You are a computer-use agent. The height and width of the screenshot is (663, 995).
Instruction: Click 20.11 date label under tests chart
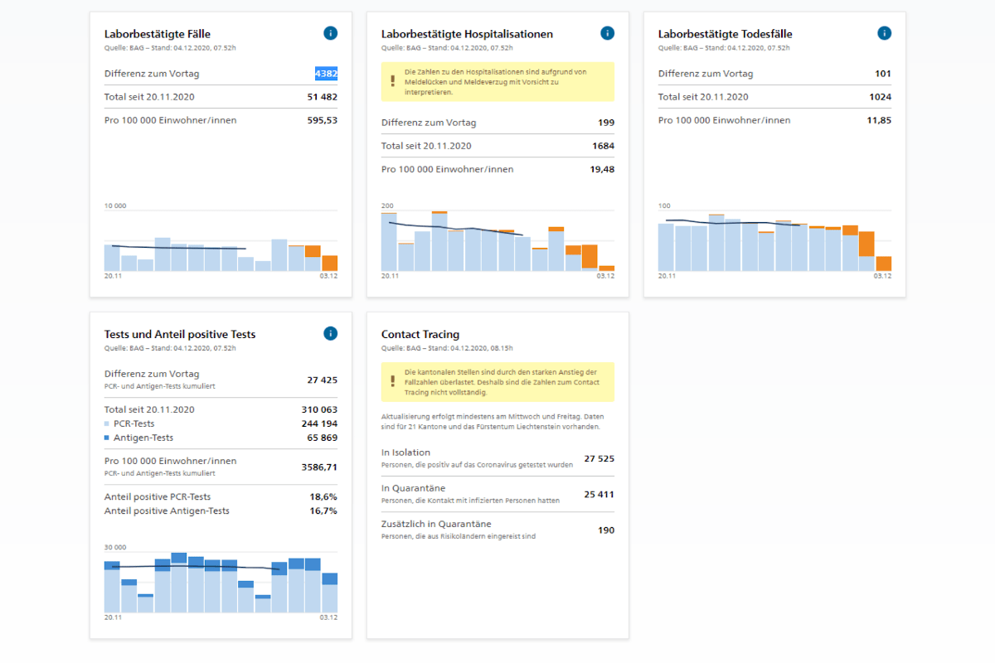click(x=114, y=617)
